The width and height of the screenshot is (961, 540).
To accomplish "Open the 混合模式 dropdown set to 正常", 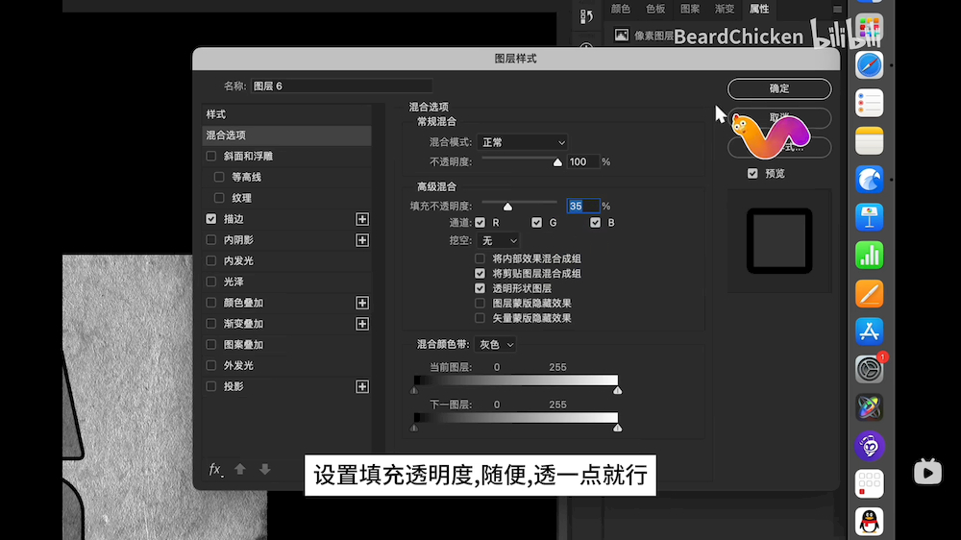I will pos(522,142).
